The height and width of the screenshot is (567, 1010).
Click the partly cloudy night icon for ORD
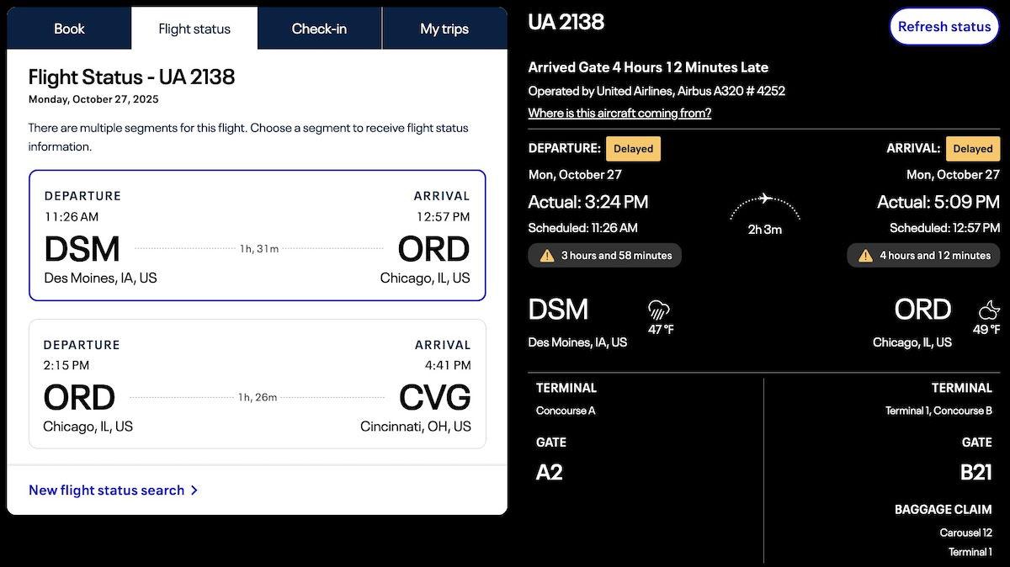(990, 309)
